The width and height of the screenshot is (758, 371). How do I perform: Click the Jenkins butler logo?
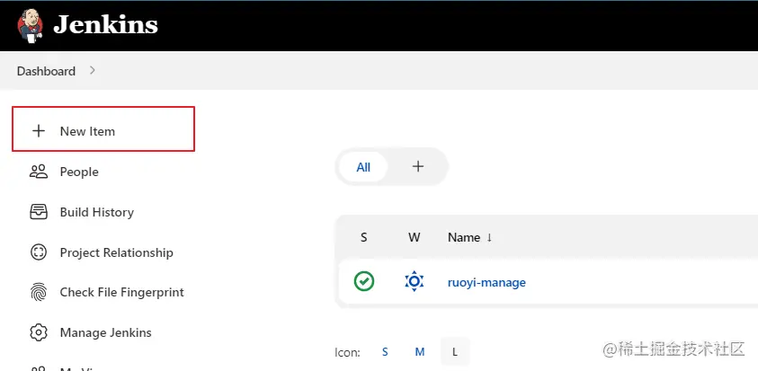click(x=30, y=26)
